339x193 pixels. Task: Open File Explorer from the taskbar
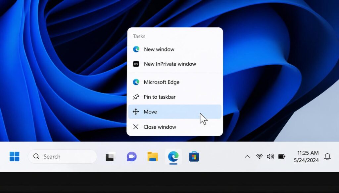click(153, 157)
